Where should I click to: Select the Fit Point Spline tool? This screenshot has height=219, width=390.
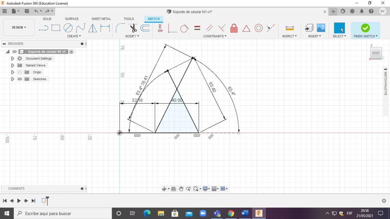click(x=80, y=28)
